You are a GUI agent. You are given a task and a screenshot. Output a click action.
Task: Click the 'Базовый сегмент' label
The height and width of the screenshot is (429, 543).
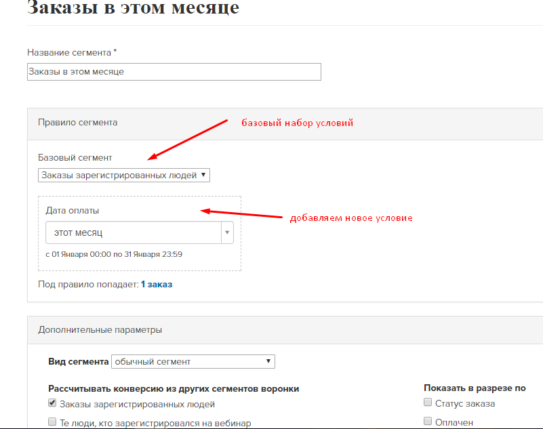click(x=75, y=158)
